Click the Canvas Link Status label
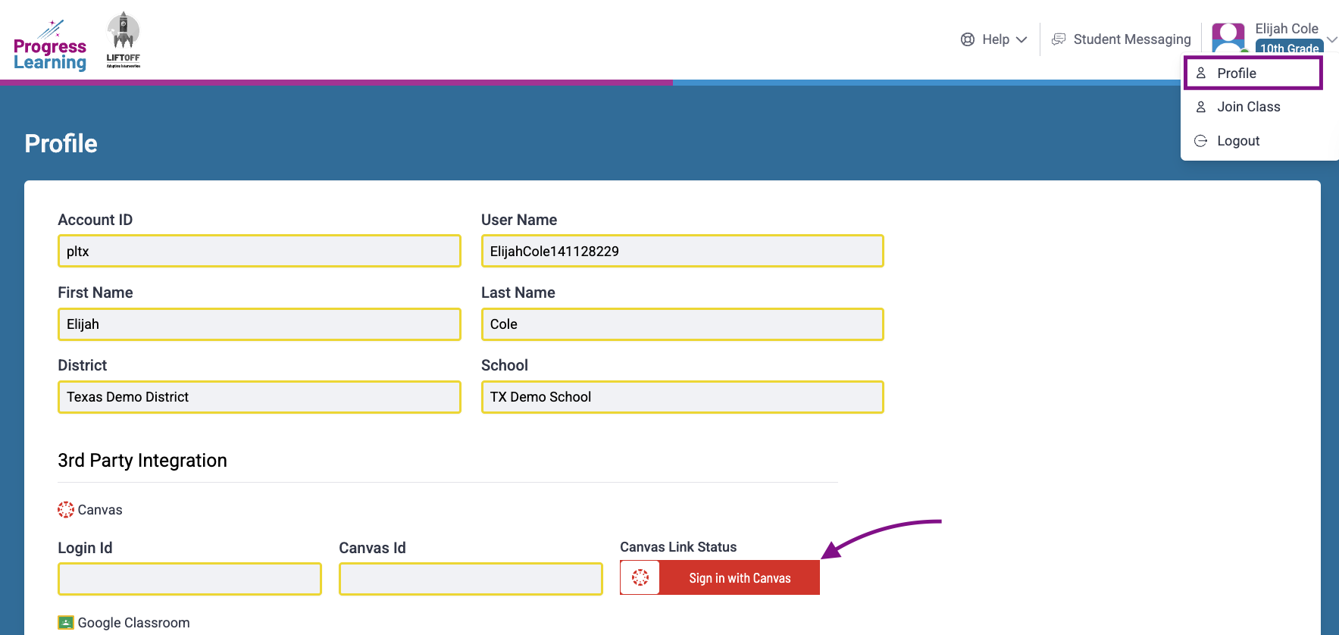This screenshot has width=1339, height=635. pyautogui.click(x=678, y=547)
